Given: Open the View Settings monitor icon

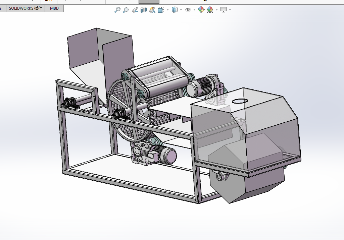Looking at the screenshot, I should 223,10.
